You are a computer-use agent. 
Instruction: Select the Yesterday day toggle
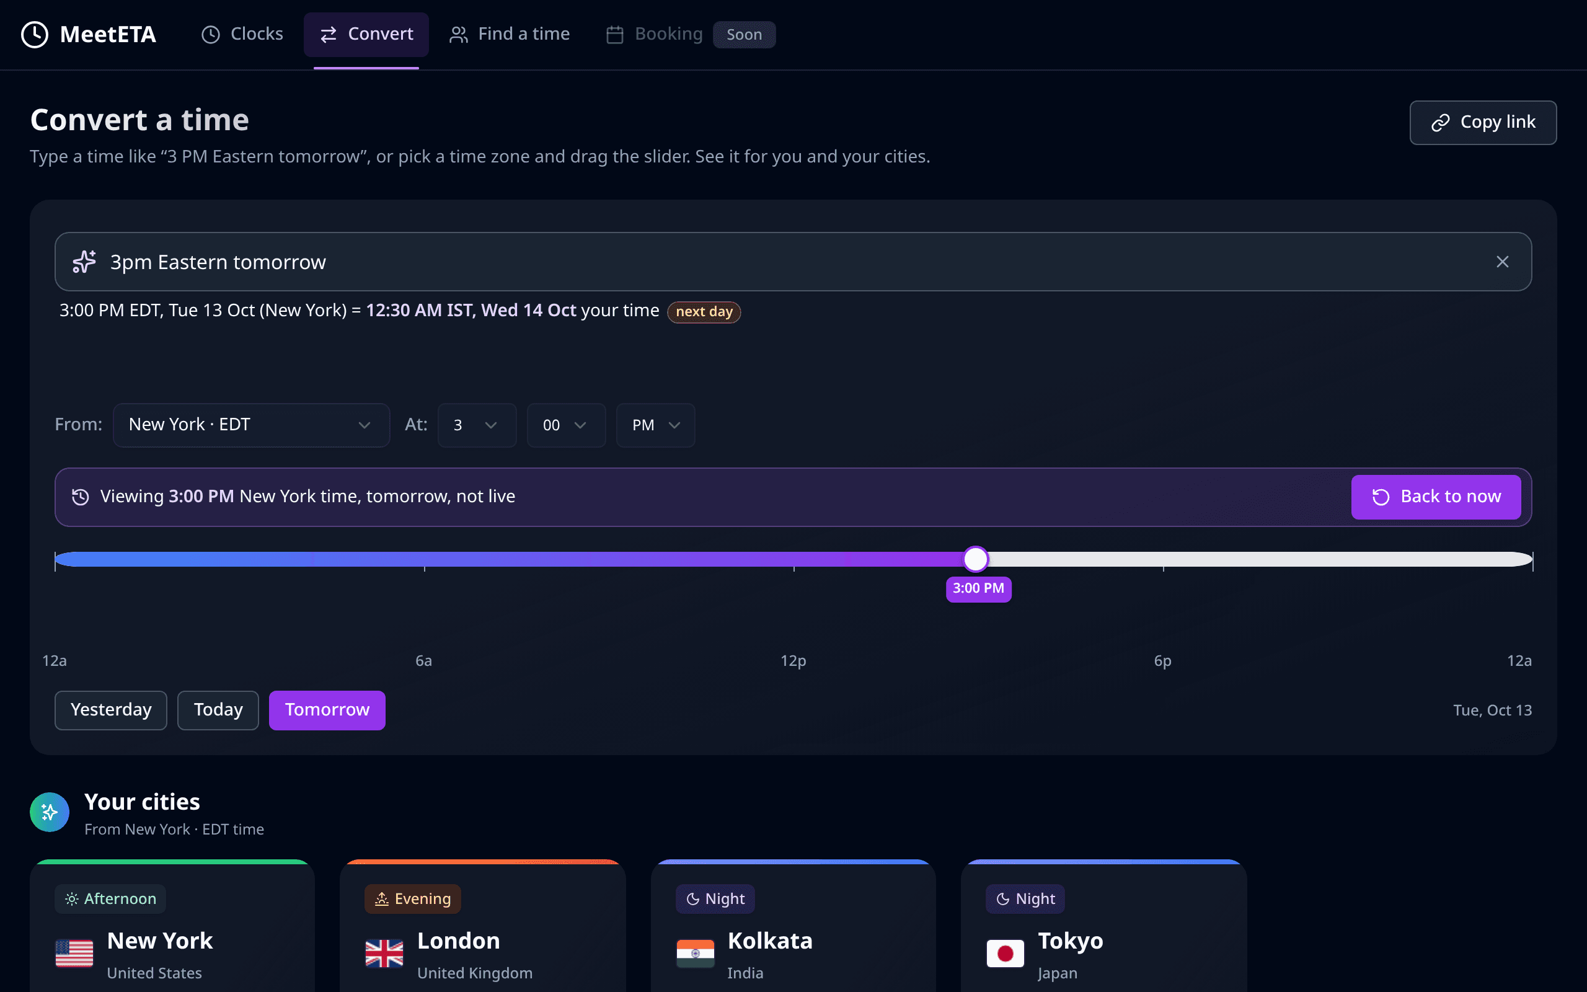111,710
